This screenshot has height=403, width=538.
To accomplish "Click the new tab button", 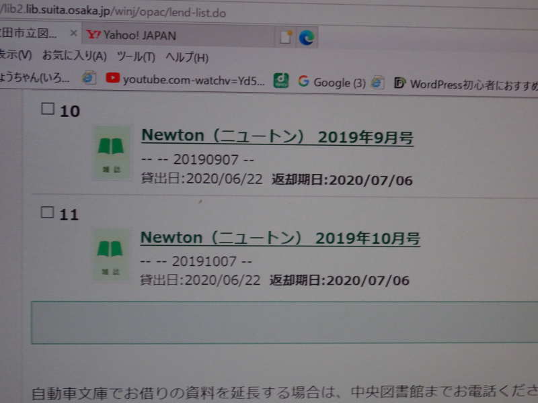I will (x=285, y=37).
